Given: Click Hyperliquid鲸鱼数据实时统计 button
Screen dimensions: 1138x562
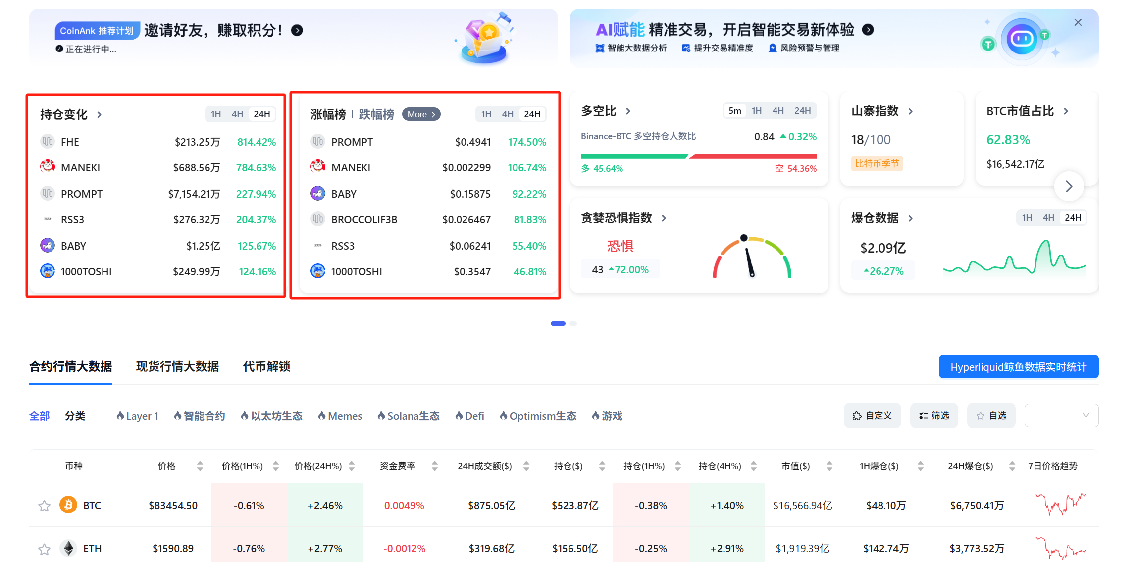Looking at the screenshot, I should 1018,367.
